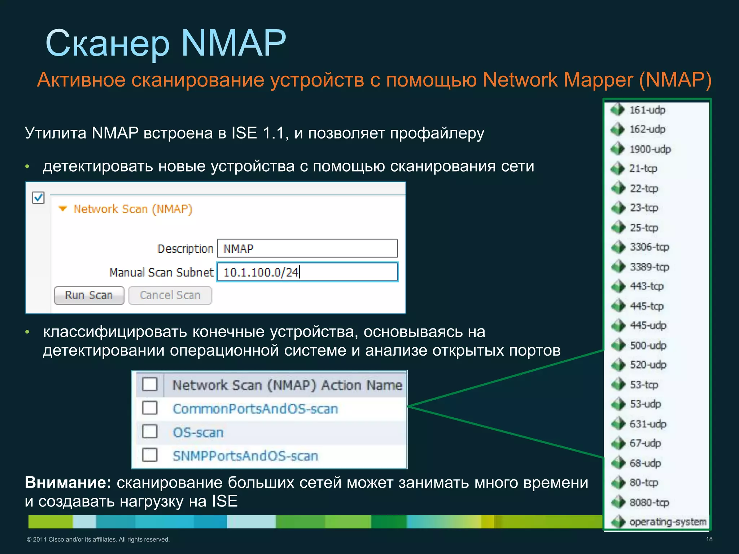Open the CommonPortsAndOS-scan link

pos(255,409)
